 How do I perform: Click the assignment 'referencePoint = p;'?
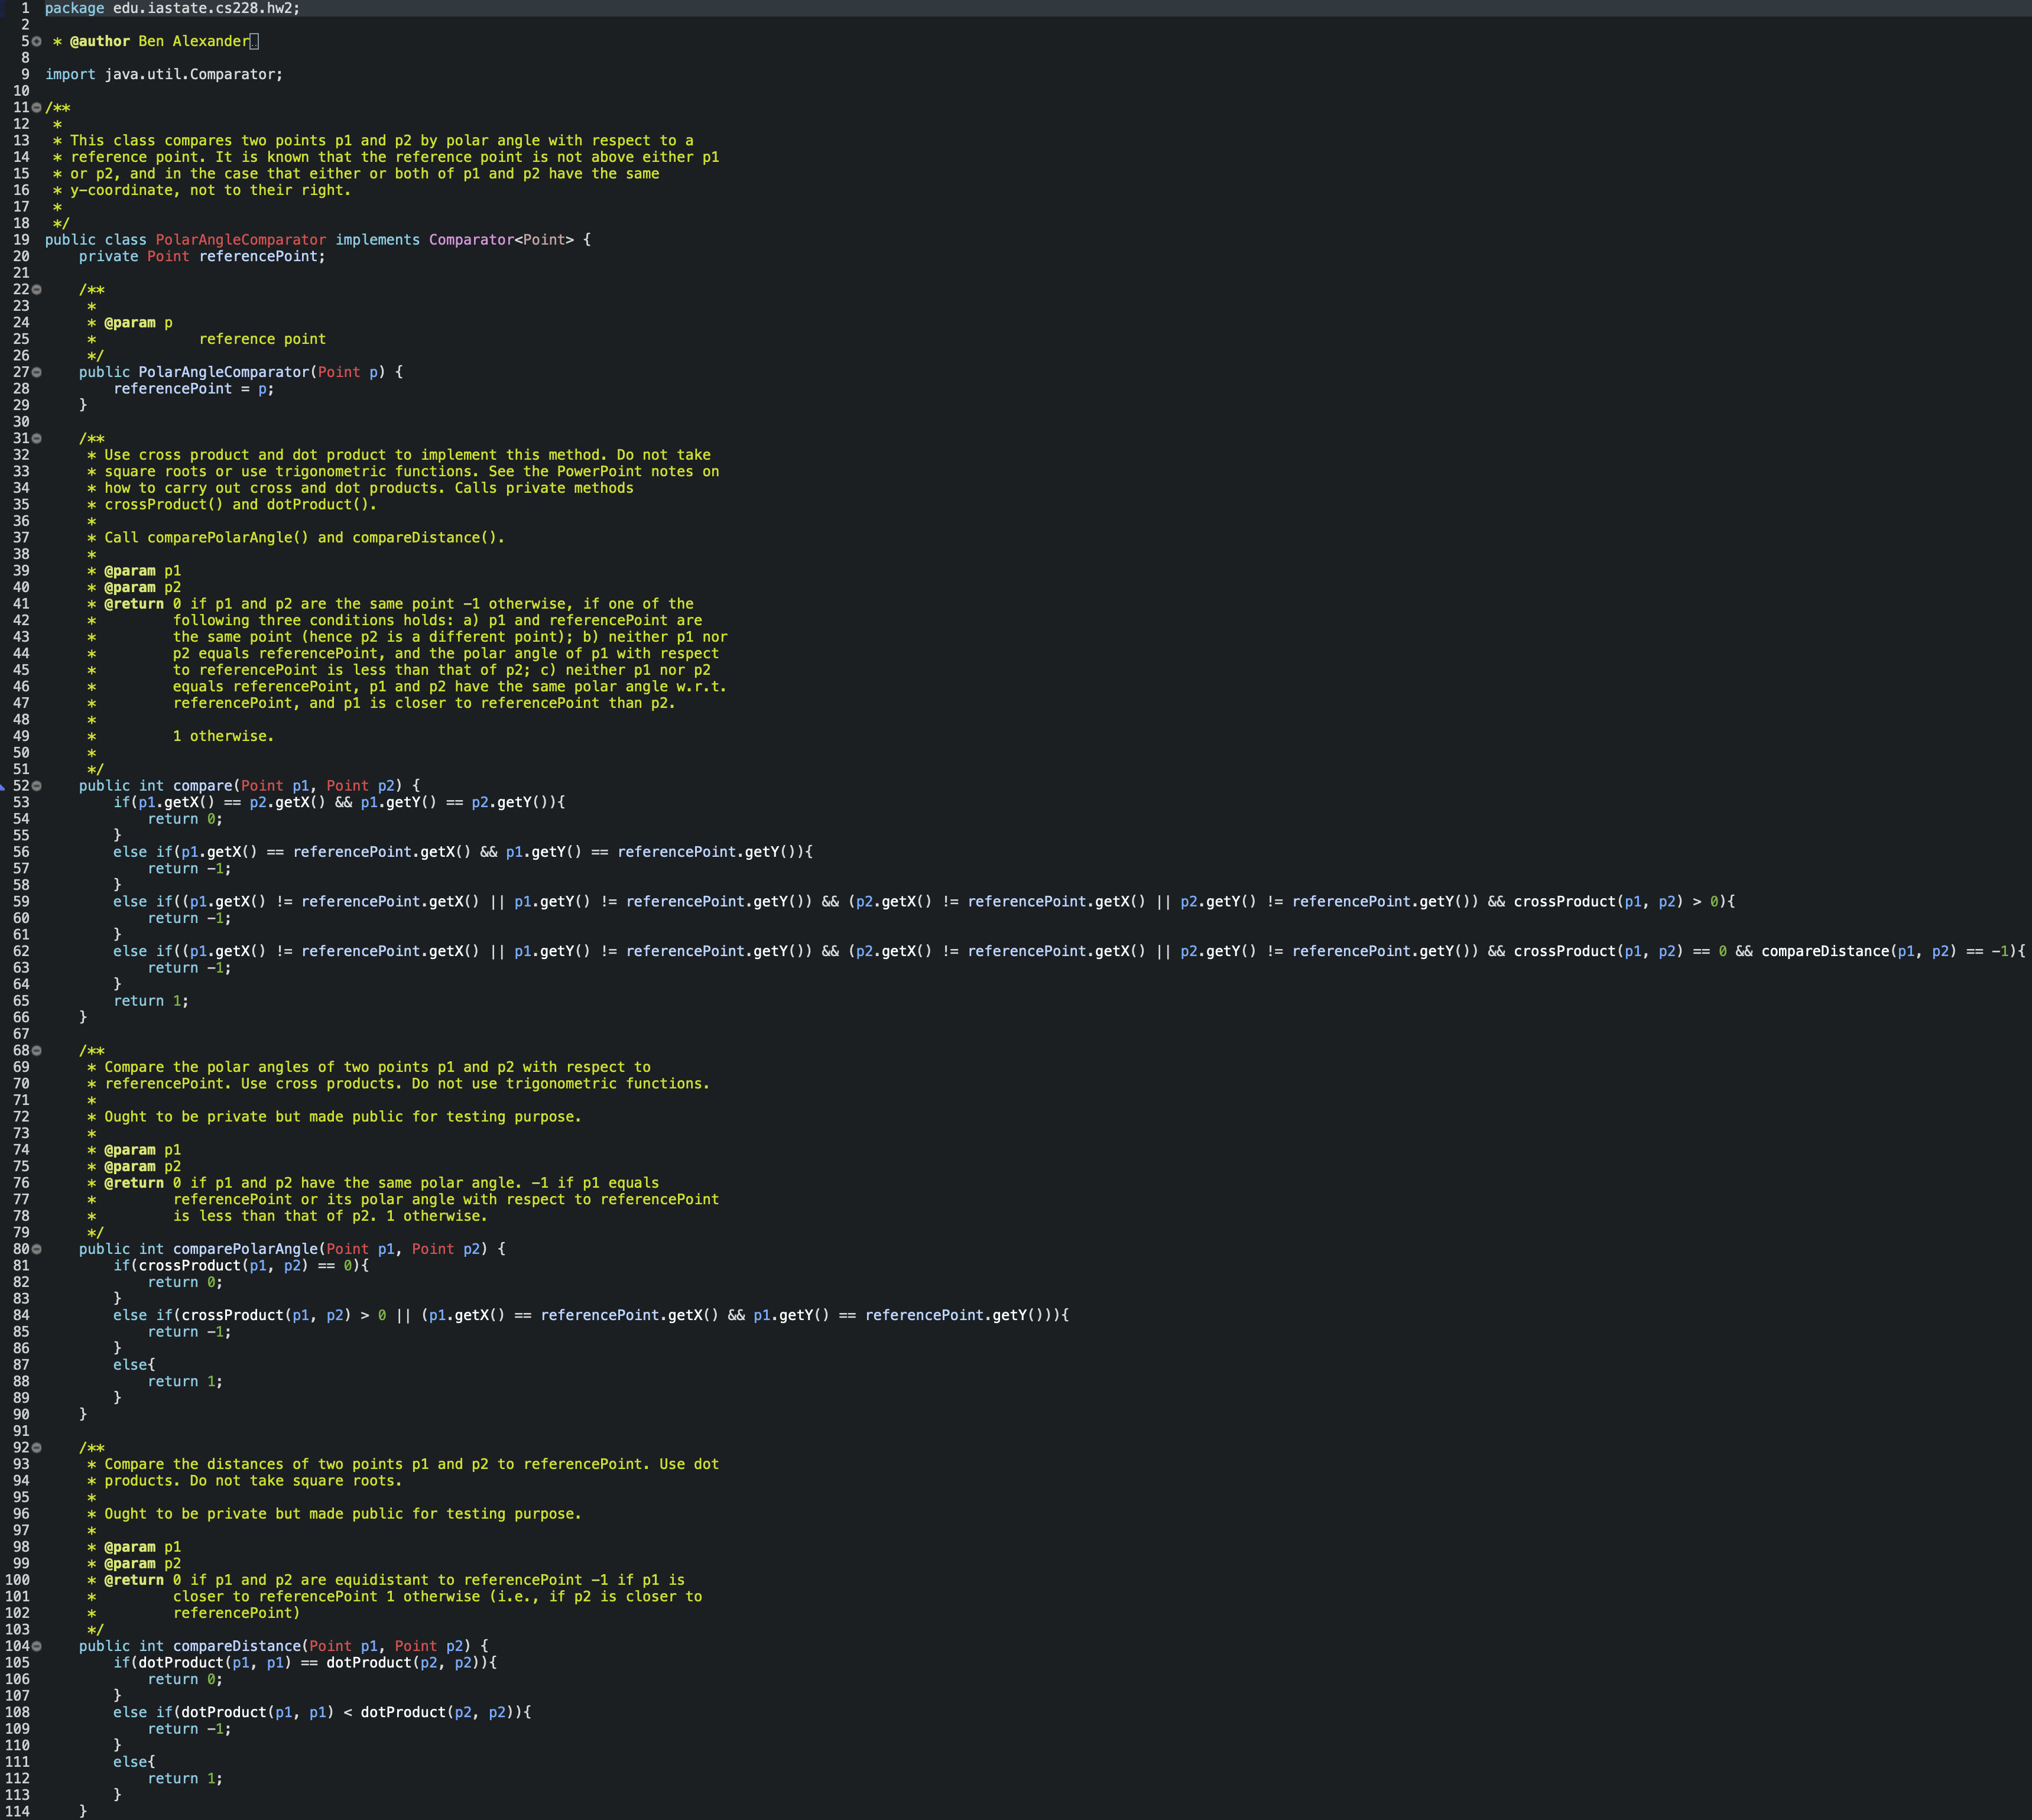tap(194, 389)
